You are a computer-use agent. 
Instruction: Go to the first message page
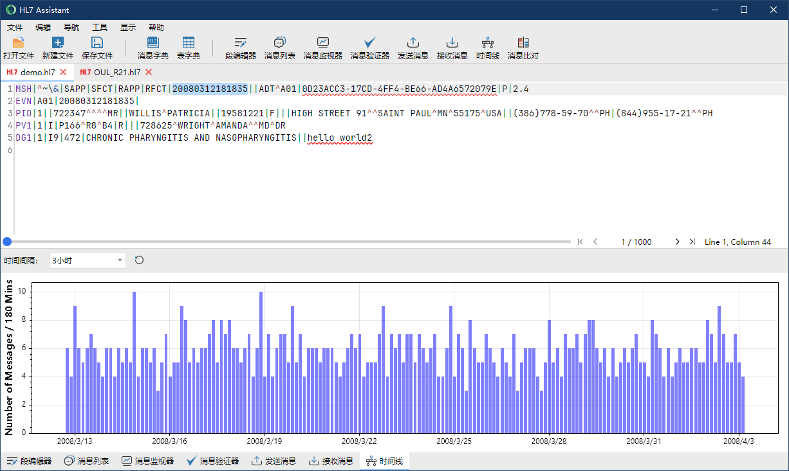580,242
